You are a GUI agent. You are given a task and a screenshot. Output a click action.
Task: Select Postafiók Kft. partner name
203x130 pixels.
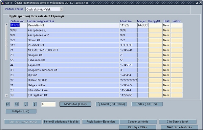click(x=73, y=45)
